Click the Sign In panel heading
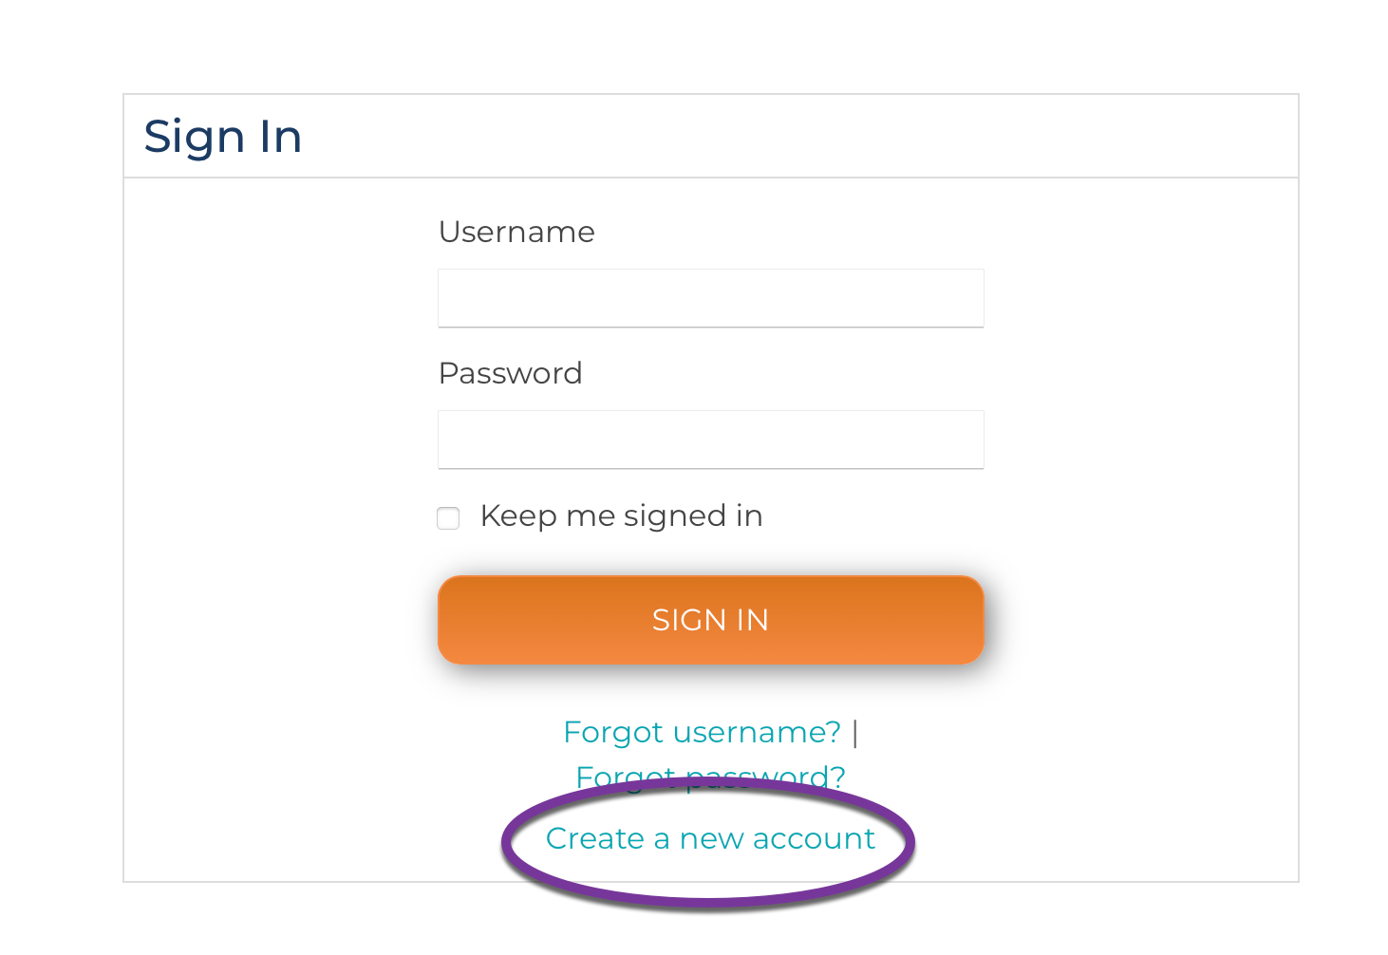1388x955 pixels. tap(222, 135)
